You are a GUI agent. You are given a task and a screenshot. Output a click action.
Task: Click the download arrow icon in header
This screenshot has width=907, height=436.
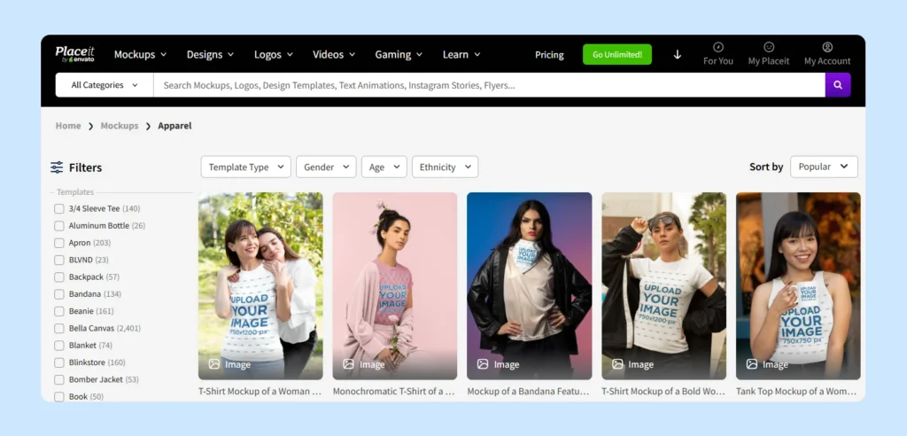(678, 54)
